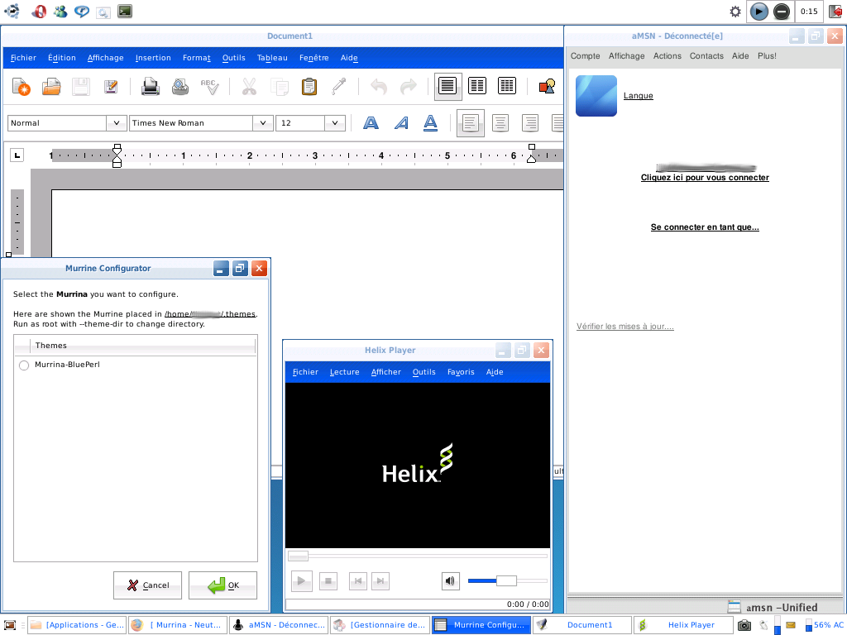The image size is (847, 635).
Task: Click the grayed-out save floppy icon
Action: (81, 86)
